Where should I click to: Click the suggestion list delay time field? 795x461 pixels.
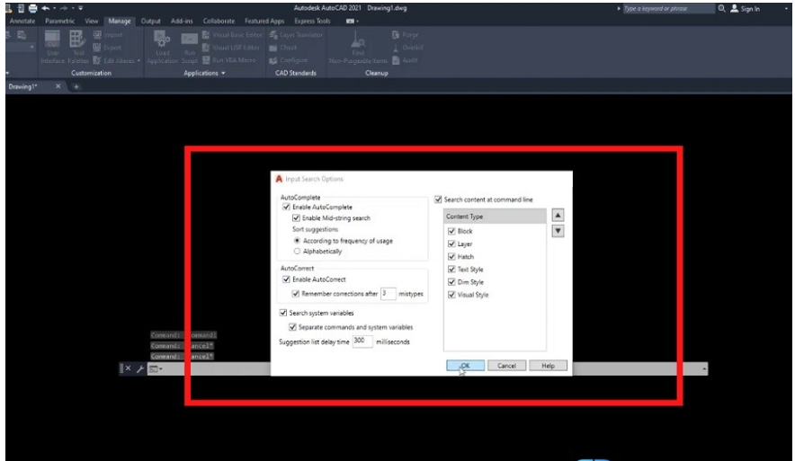point(362,341)
